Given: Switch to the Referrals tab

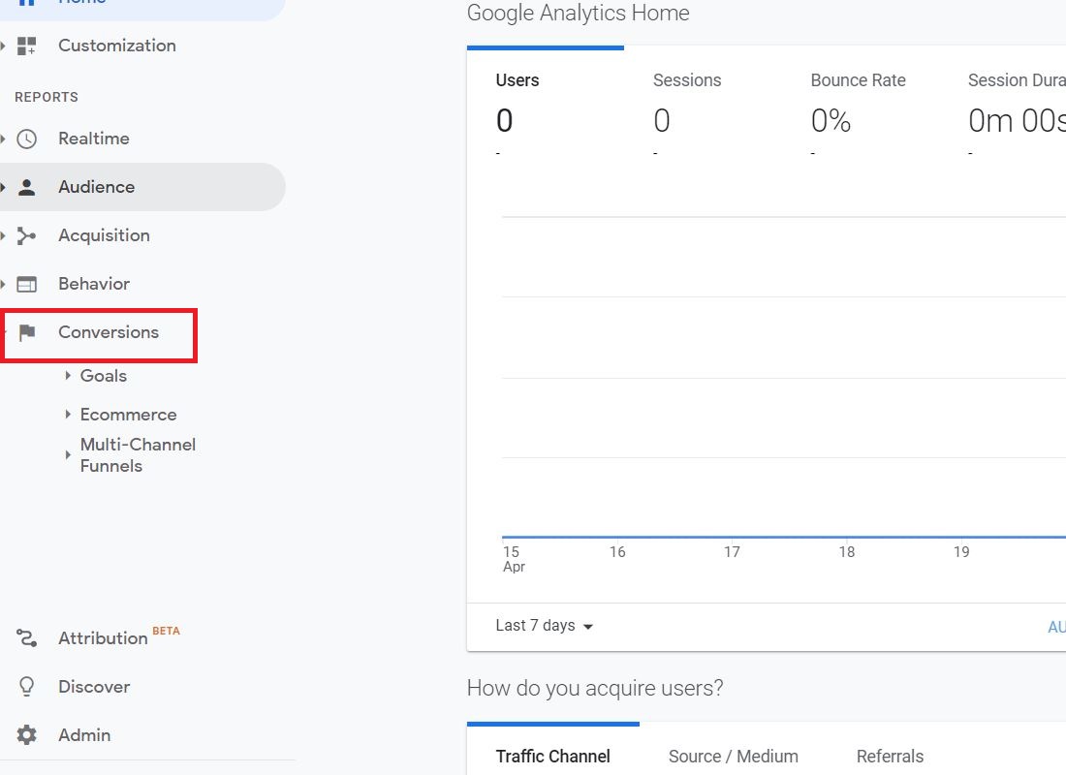Looking at the screenshot, I should pos(890,757).
